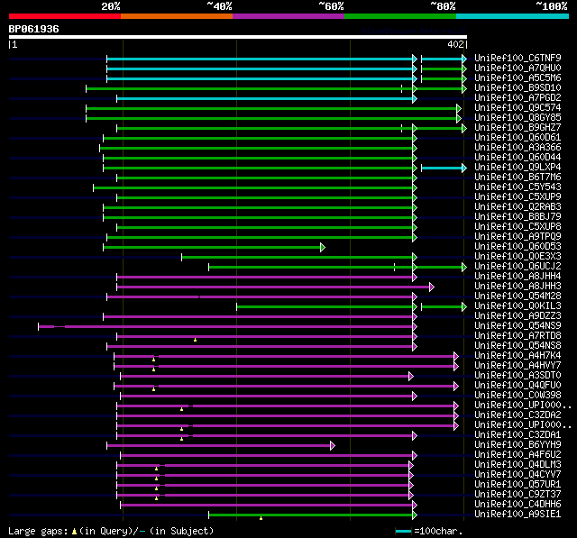Screen dimensions: 577x538
Task: Select the UniRef100_A3SDT0 label
Action: tap(517, 376)
